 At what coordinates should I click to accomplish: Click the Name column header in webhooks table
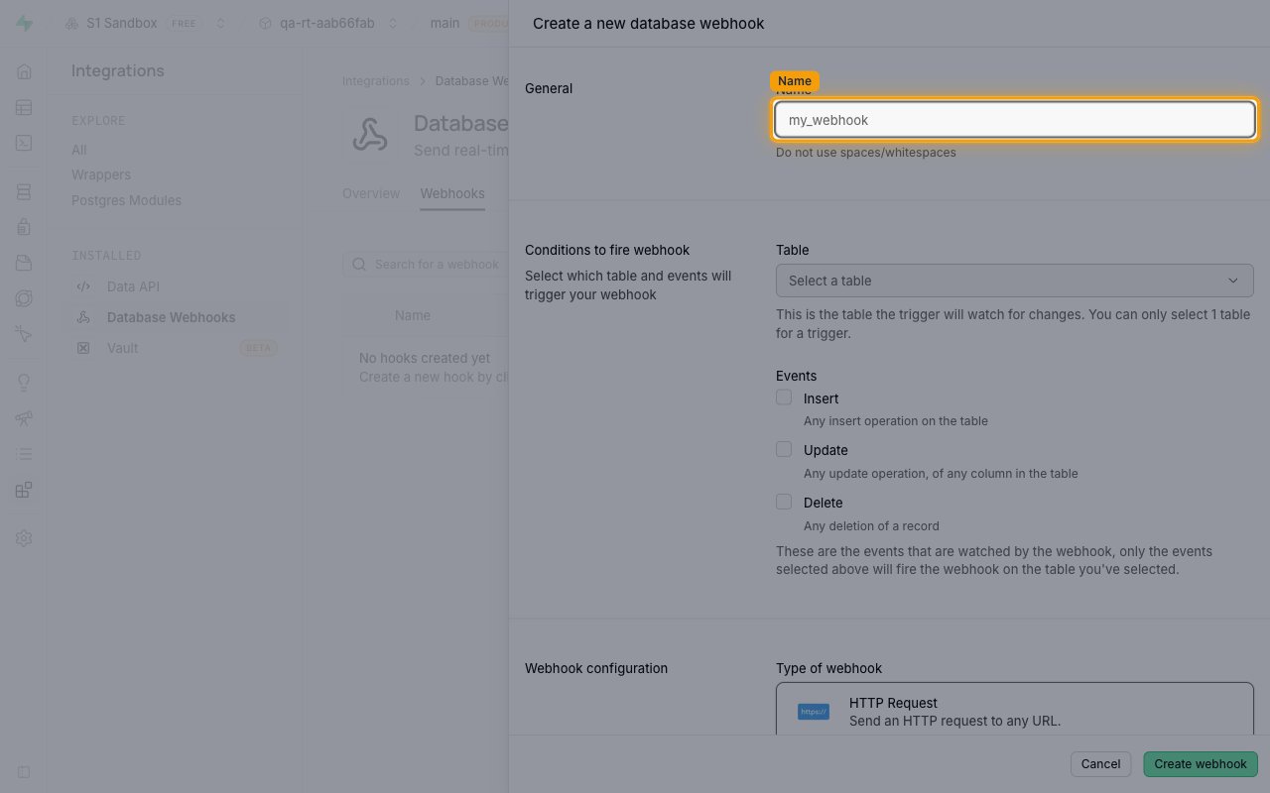tap(413, 315)
